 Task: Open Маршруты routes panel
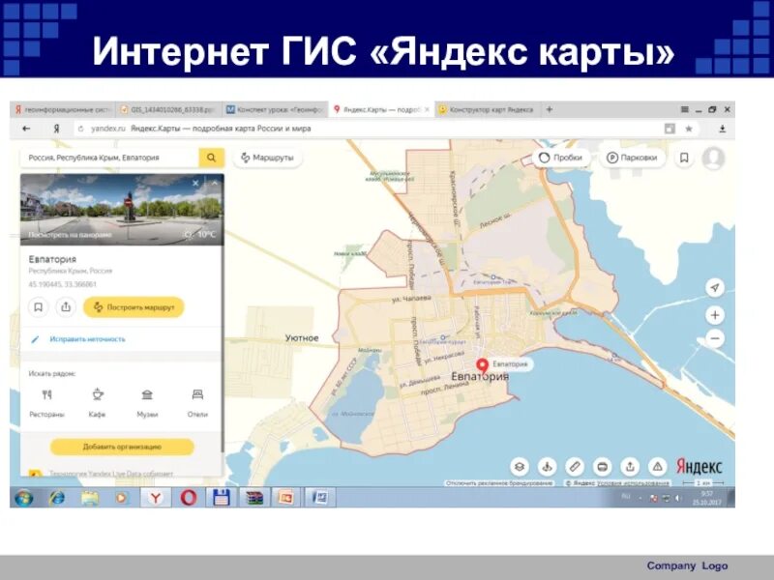pyautogui.click(x=267, y=158)
